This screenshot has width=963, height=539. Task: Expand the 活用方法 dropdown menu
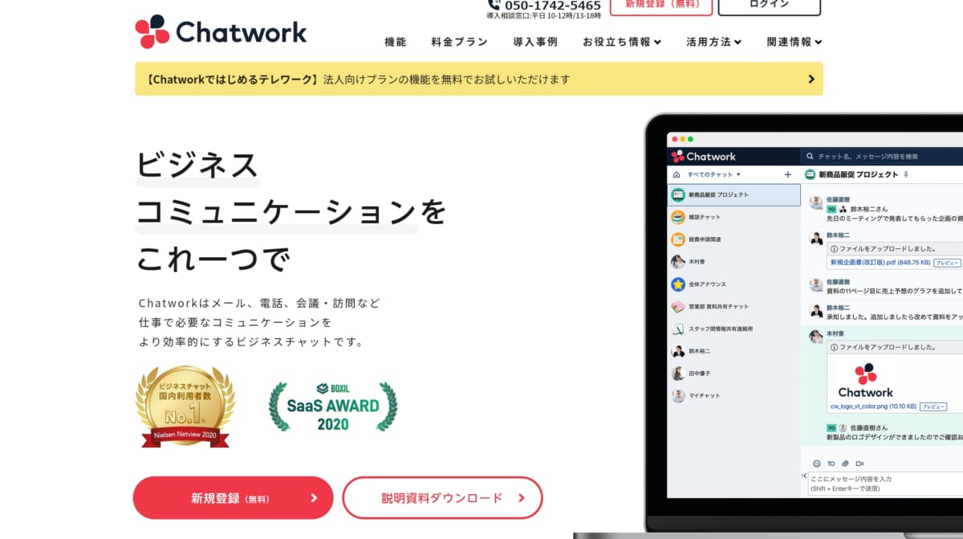[713, 42]
